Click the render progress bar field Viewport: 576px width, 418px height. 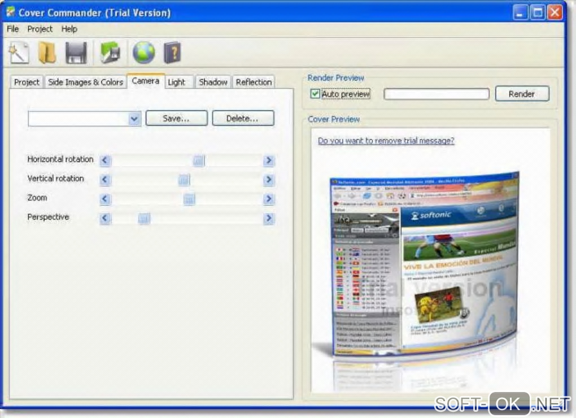click(x=437, y=94)
